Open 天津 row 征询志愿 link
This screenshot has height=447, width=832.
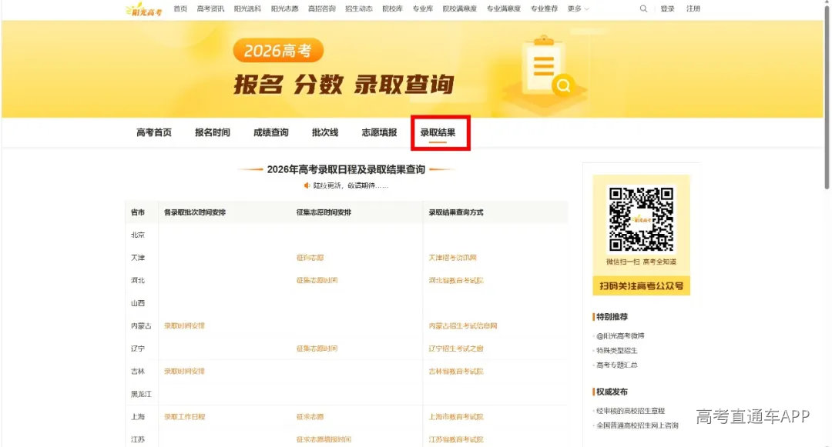[x=310, y=258]
